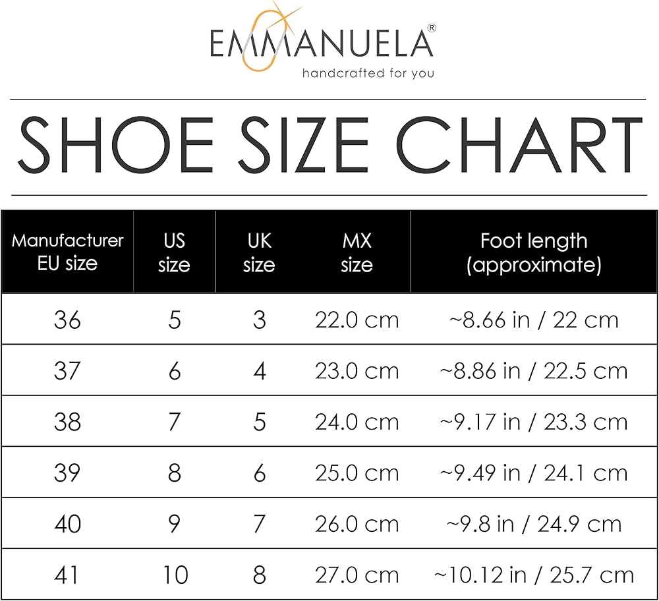
Task: Click the ~10.12 in / 25.7 cm cell
Action: [533, 575]
